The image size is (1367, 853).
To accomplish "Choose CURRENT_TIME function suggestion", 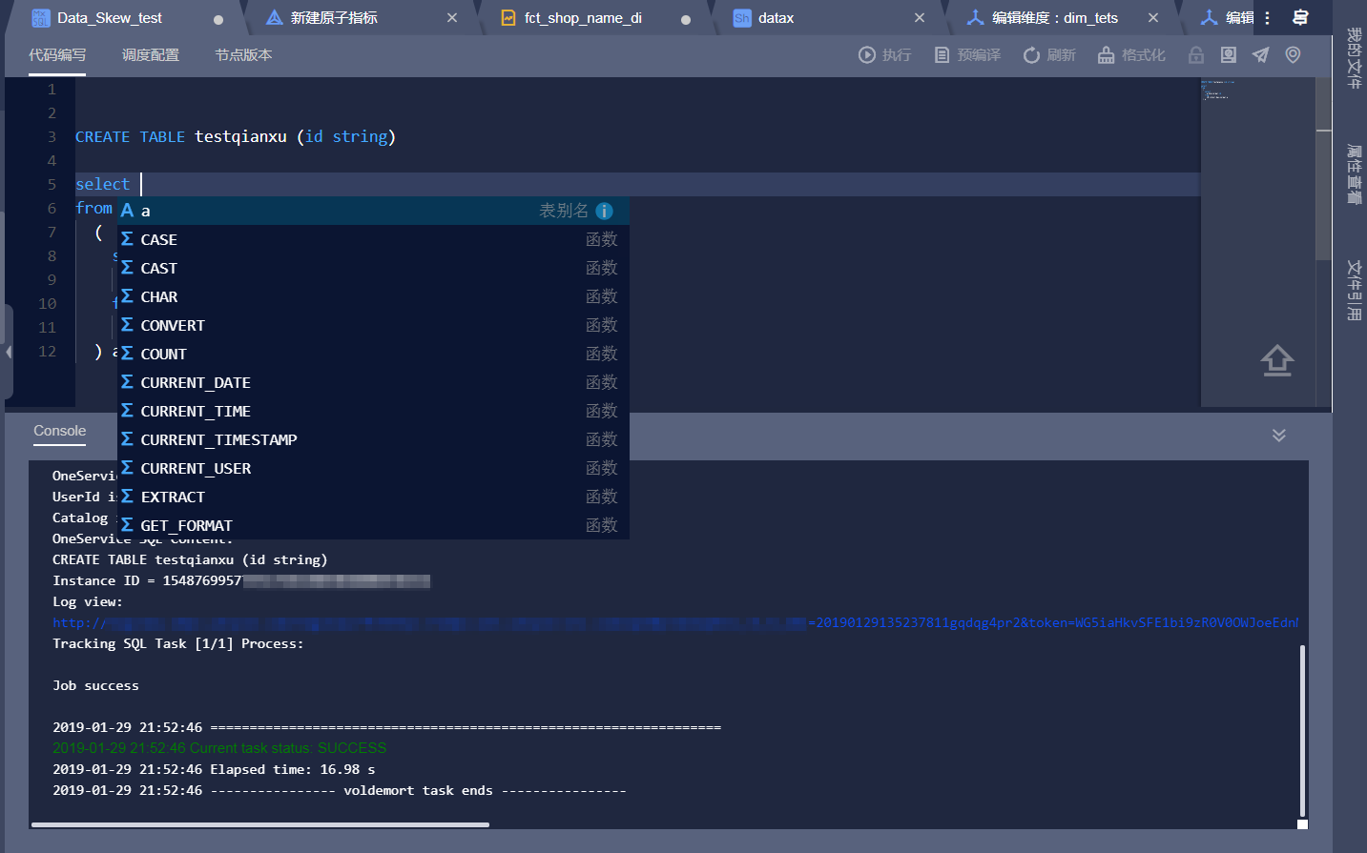I will (373, 411).
